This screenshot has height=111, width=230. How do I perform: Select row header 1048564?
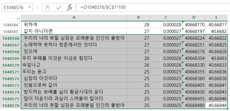[x=10, y=25]
